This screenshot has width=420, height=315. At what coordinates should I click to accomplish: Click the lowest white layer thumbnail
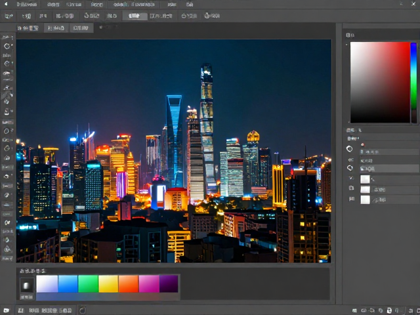click(365, 199)
